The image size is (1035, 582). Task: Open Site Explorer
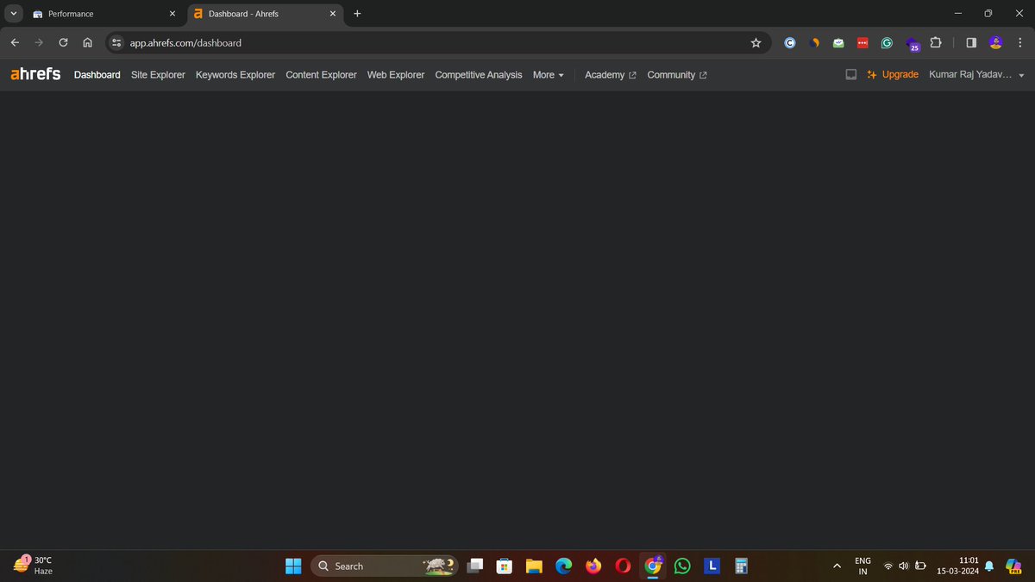pos(158,75)
